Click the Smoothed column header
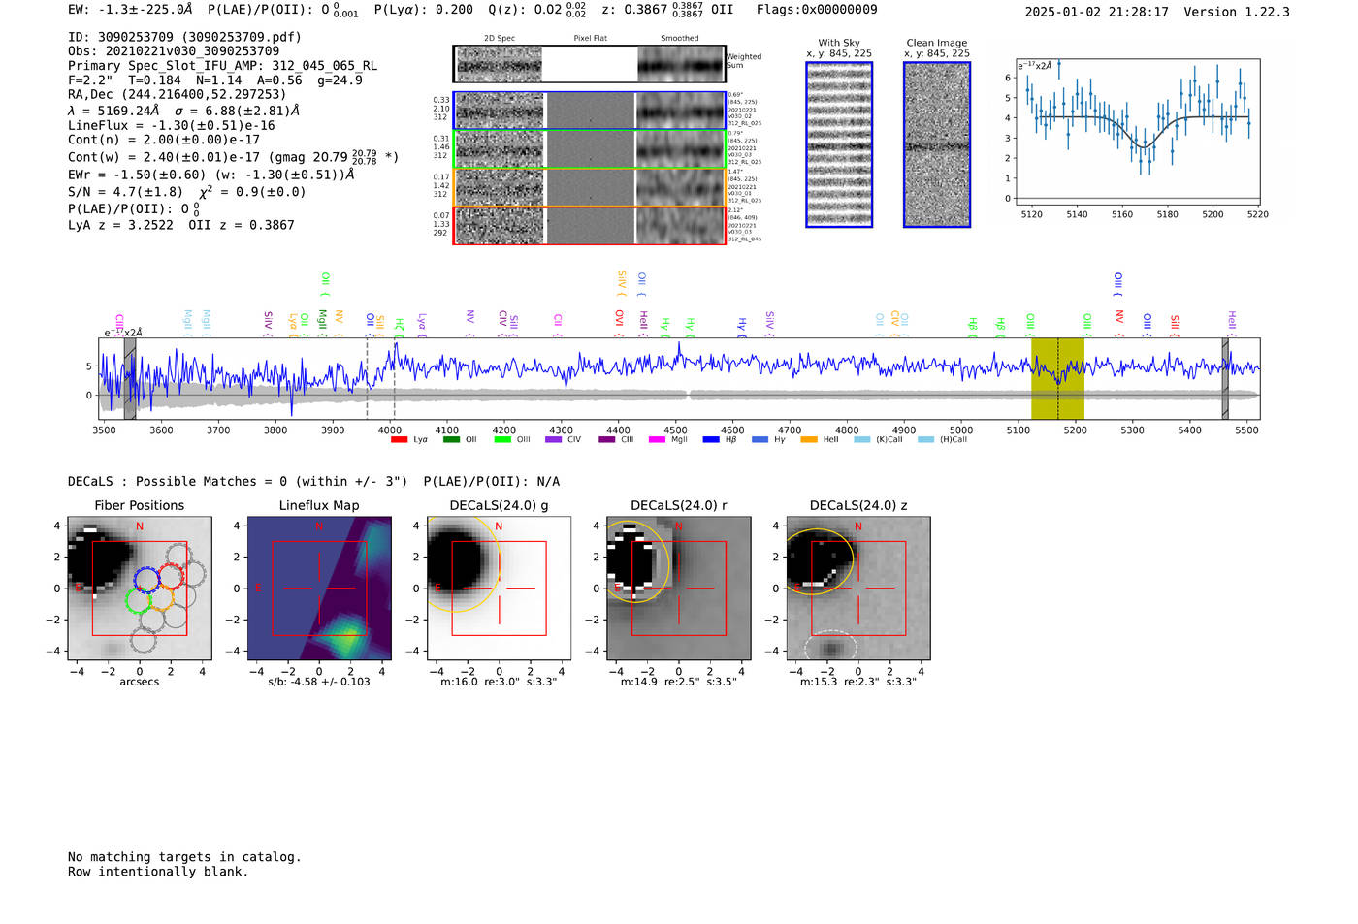 [x=680, y=39]
